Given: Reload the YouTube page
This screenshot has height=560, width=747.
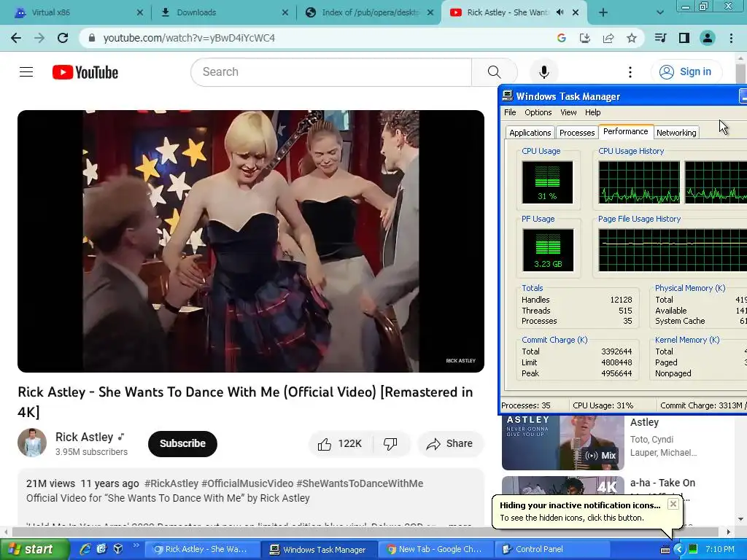Looking at the screenshot, I should (x=63, y=38).
